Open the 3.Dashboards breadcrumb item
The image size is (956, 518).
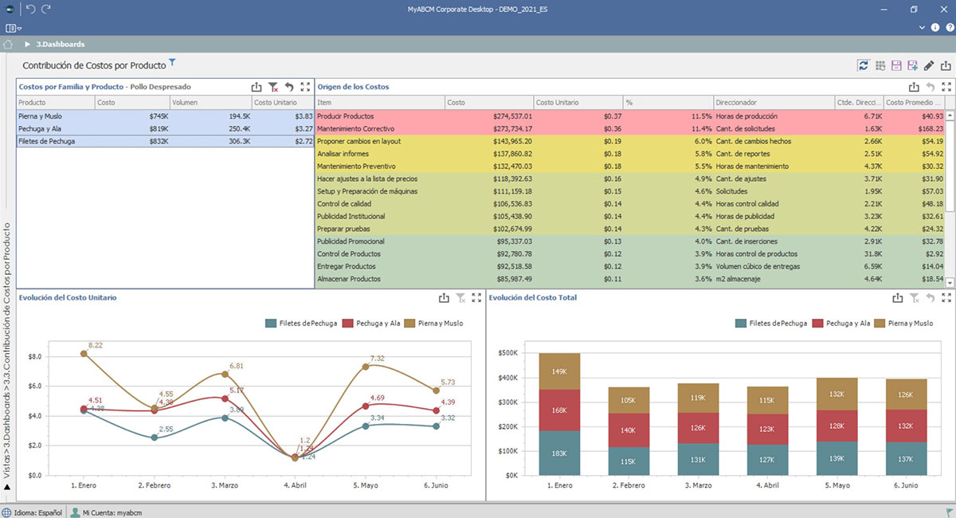(61, 45)
